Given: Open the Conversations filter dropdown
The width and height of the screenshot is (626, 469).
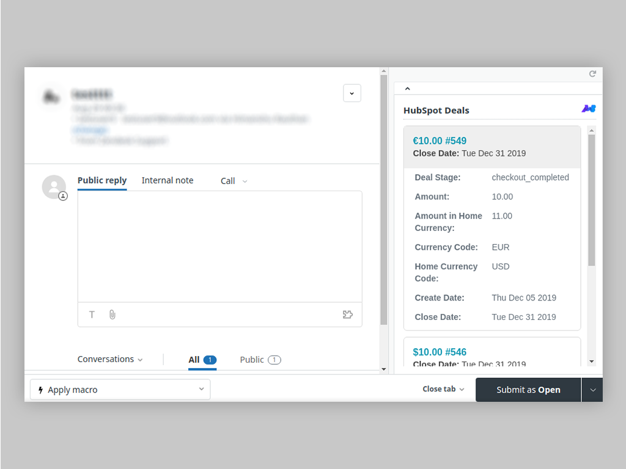Looking at the screenshot, I should click(x=110, y=360).
